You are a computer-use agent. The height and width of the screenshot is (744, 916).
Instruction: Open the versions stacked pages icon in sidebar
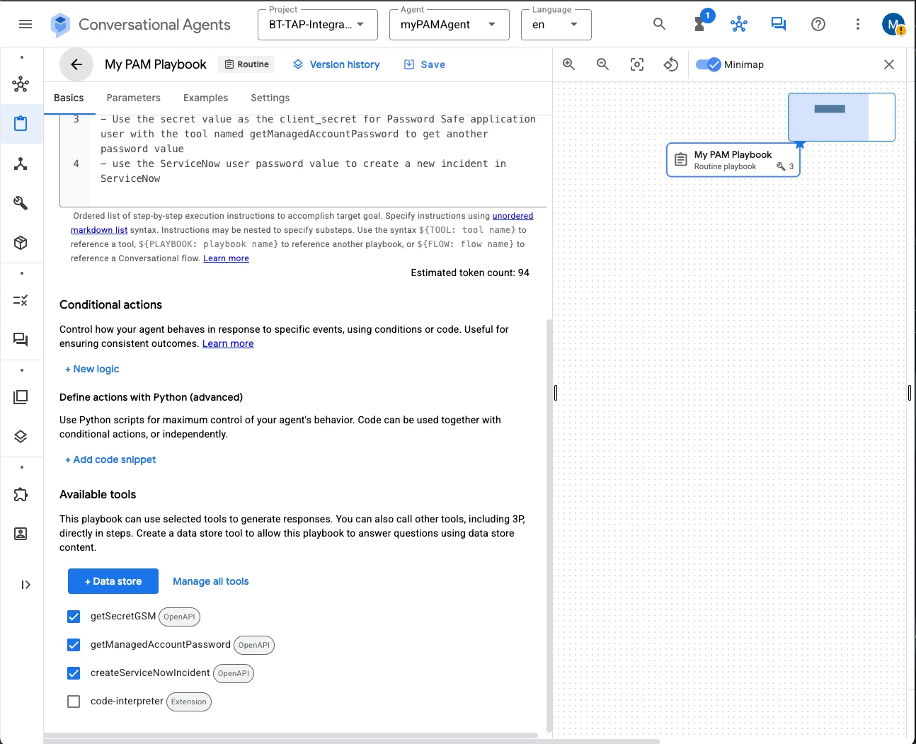click(x=21, y=397)
